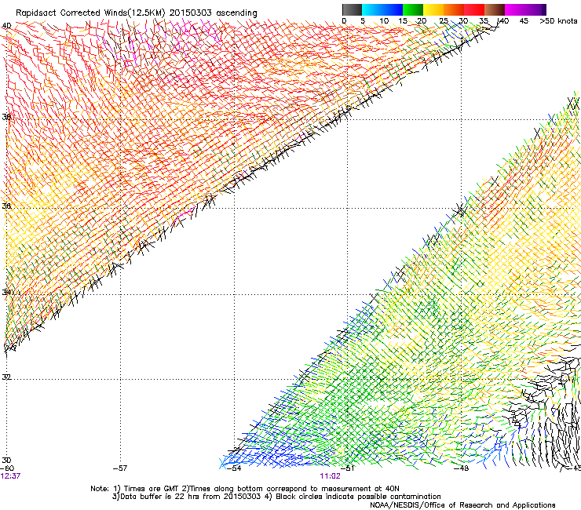This screenshot has width=581, height=510.
Task: Click the 'NOAA/NESDIS/Office of Research and Applications' credit
Action: click(462, 505)
